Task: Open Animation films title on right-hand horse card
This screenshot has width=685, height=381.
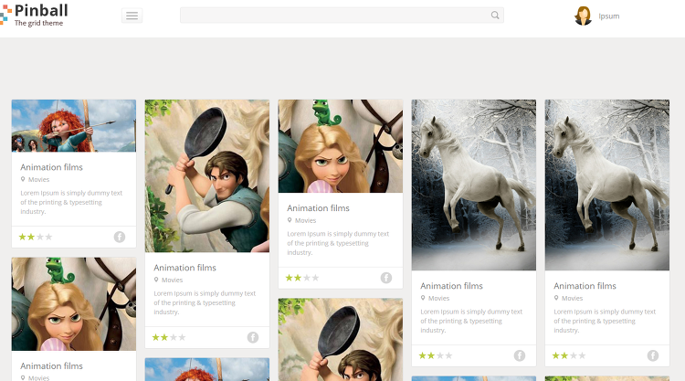Action: click(x=585, y=286)
